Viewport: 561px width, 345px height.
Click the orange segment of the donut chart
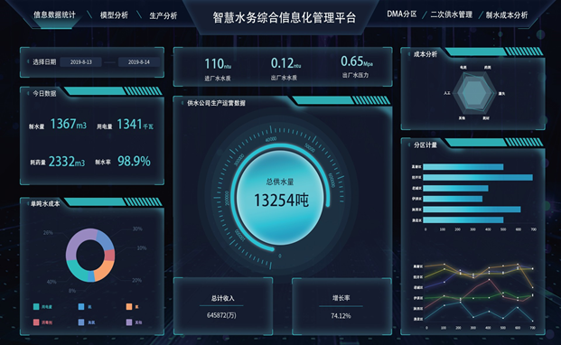click(x=104, y=271)
